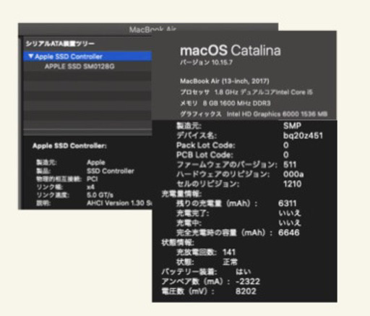Image resolution: width=370 pixels, height=316 pixels.
Task: Click the 状態情報 section heading
Action: click(x=178, y=242)
